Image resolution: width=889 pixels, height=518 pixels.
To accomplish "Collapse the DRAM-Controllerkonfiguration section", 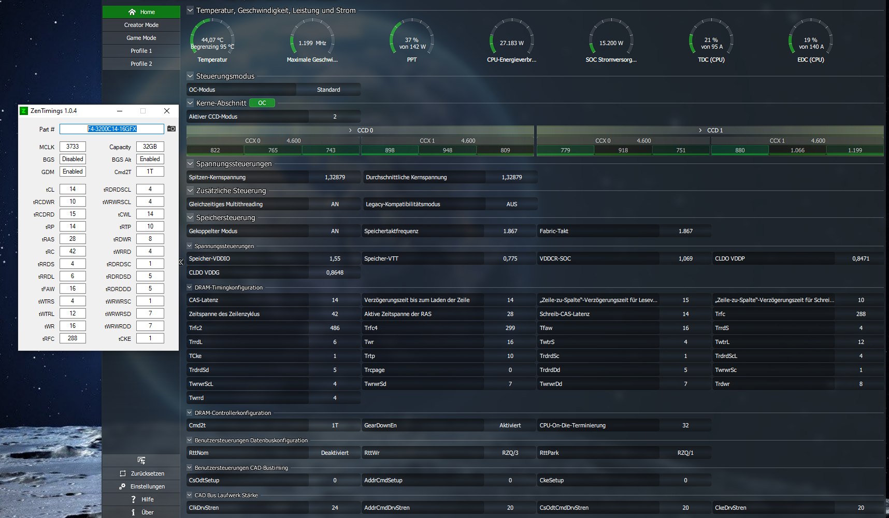I will pos(190,413).
